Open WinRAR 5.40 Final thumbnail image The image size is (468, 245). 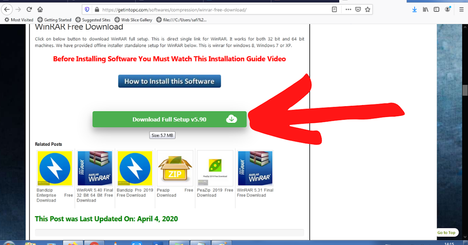tap(95, 168)
